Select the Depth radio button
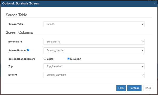 coord(45,59)
